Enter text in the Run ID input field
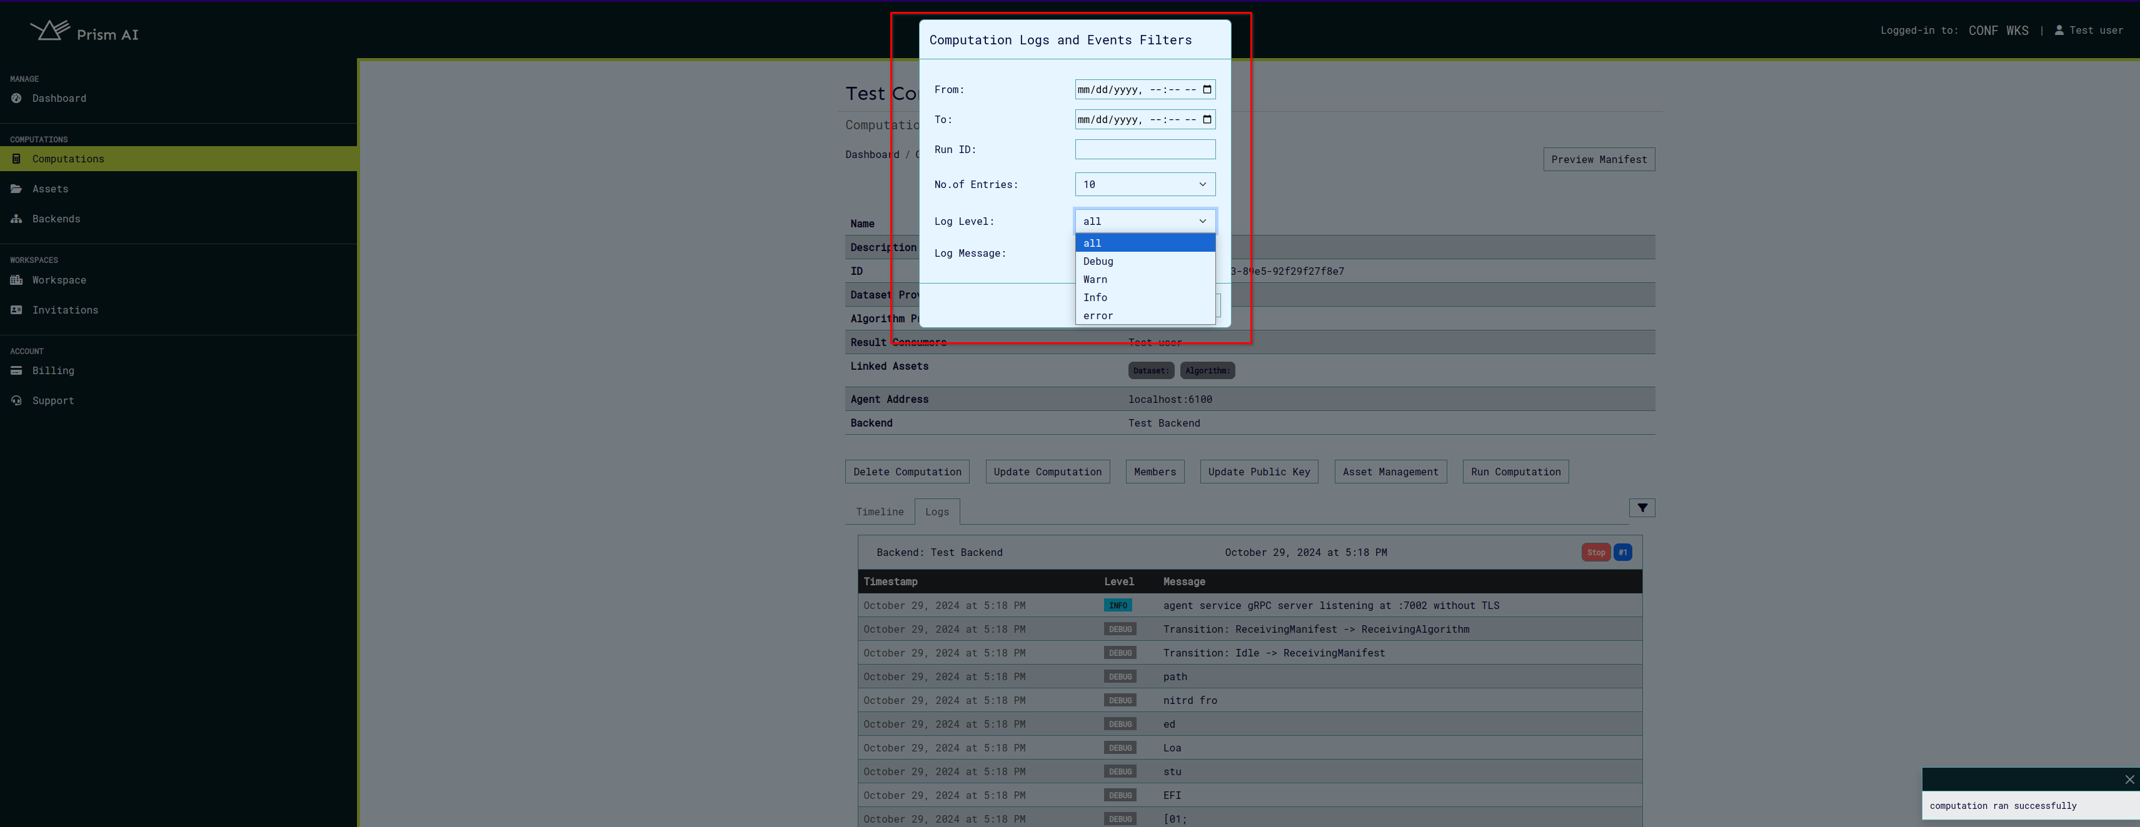The height and width of the screenshot is (827, 2140). pos(1142,149)
